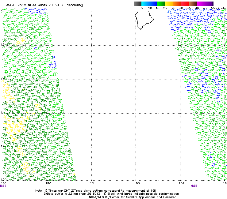Click the ">50 knots" legend label

(x=218, y=8)
